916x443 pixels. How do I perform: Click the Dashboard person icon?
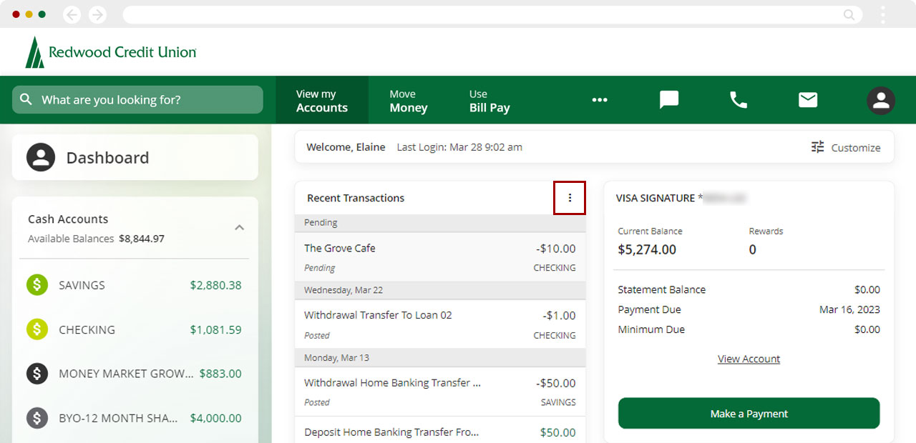point(41,157)
